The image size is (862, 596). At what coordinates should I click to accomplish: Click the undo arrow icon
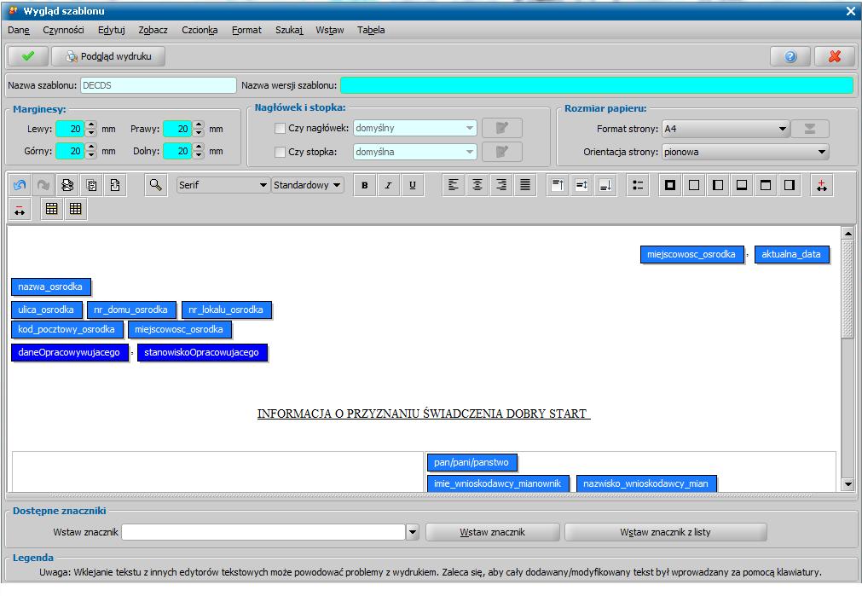[20, 185]
